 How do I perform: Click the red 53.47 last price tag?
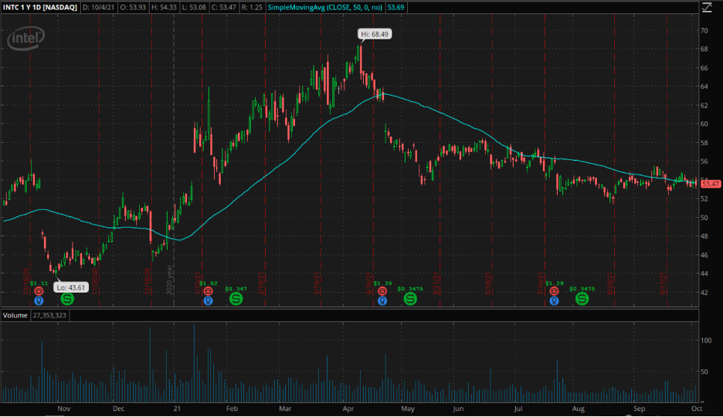coord(711,184)
